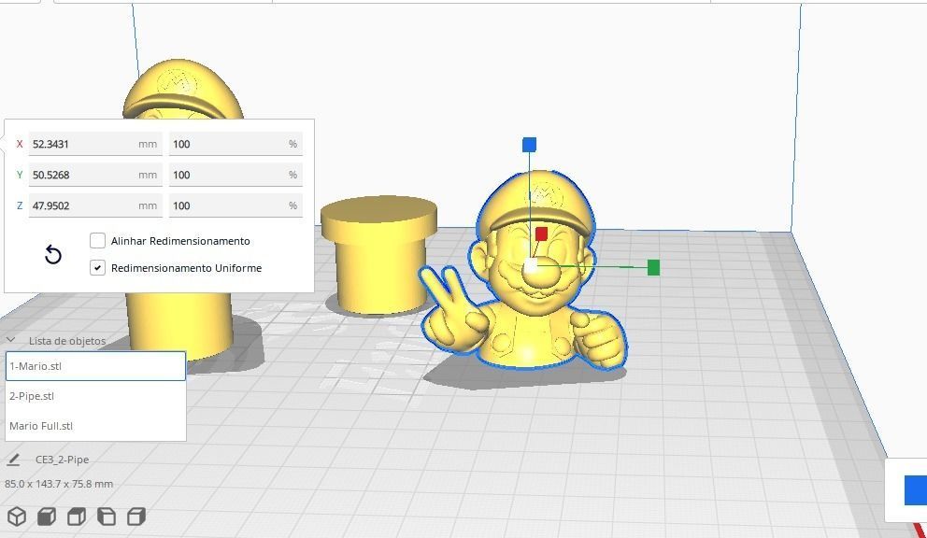Grab the red X-axis scale handle

(541, 234)
